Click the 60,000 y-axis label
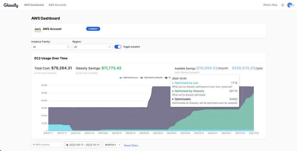The width and height of the screenshot is (297, 151). tap(44, 85)
